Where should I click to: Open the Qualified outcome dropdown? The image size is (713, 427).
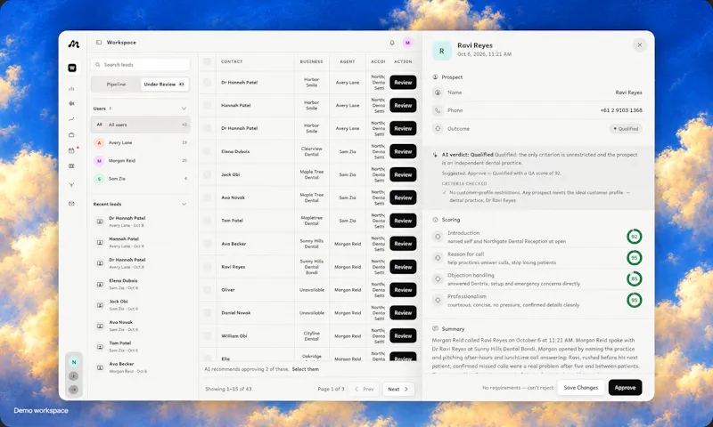click(626, 129)
